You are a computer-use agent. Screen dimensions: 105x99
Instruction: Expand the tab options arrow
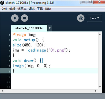50,28
